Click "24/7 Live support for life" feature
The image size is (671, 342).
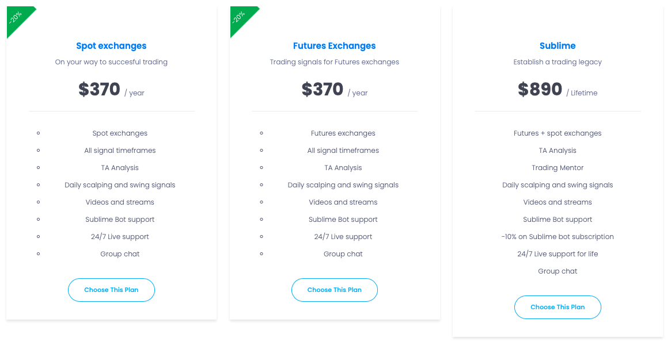point(558,254)
